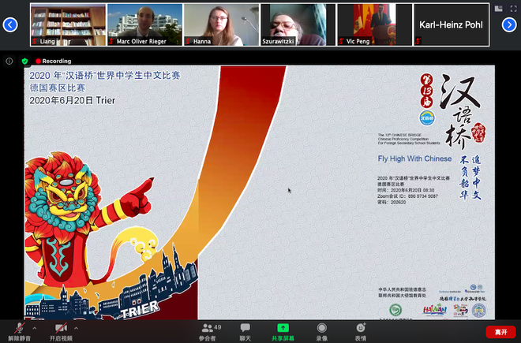Click the Hainan logo on slide
The width and height of the screenshot is (521, 343).
pos(435,310)
